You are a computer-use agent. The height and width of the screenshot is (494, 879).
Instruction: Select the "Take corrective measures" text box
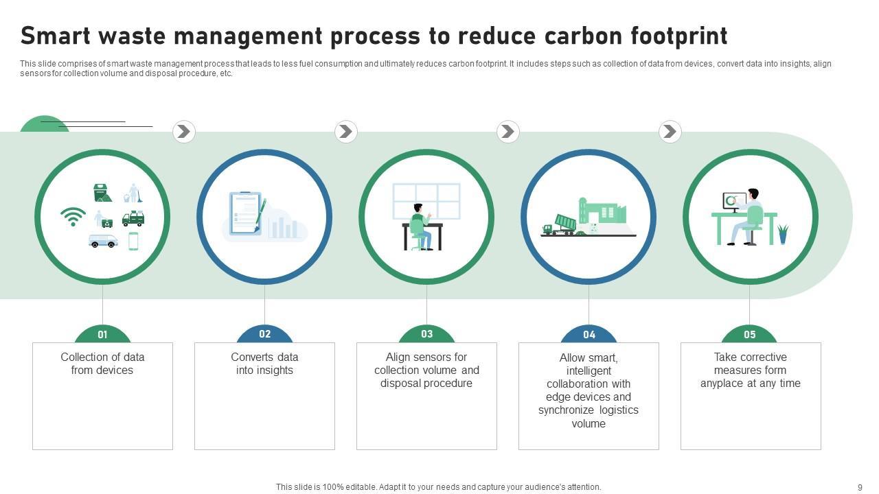tap(751, 396)
